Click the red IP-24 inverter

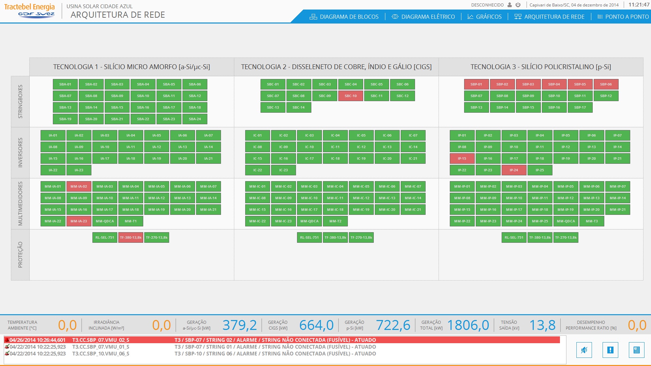pyautogui.click(x=514, y=170)
